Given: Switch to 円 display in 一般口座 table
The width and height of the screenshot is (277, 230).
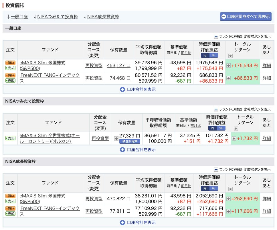Looking at the screenshot, I should [x=205, y=55].
